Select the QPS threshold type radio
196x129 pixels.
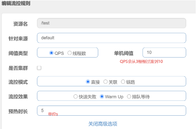pyautogui.click(x=51, y=53)
